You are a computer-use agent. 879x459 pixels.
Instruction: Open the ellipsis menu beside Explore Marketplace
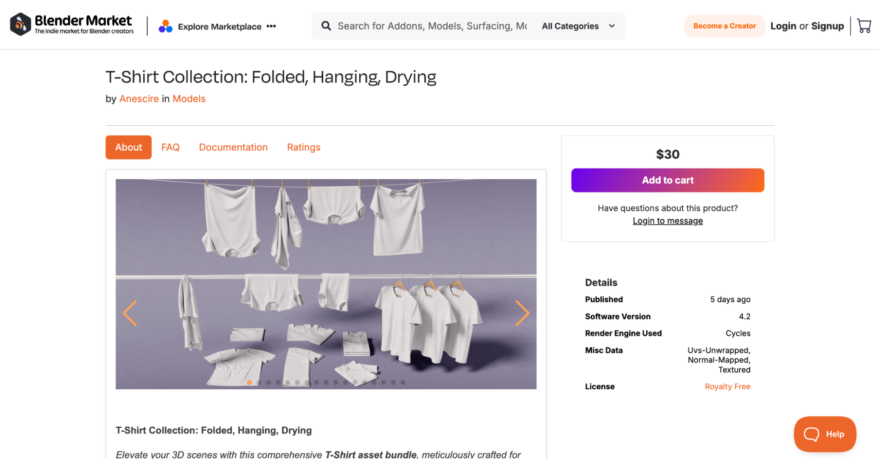pyautogui.click(x=272, y=26)
